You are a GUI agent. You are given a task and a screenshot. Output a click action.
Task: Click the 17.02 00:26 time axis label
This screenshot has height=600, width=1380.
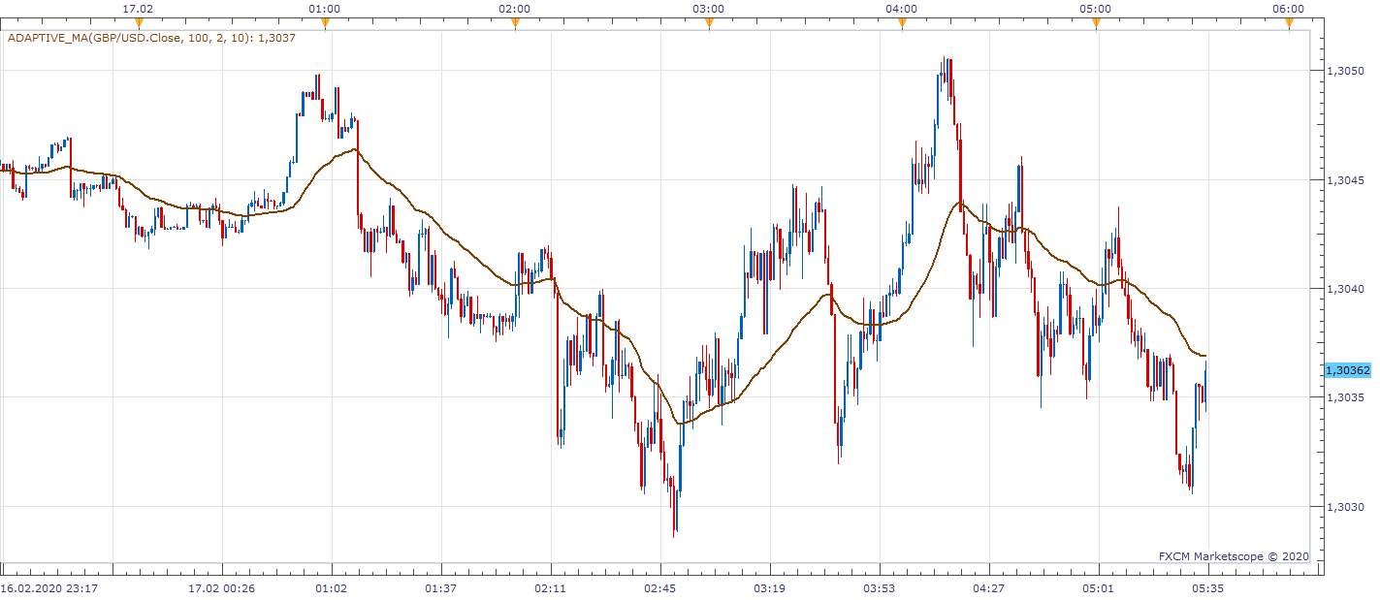point(221,588)
